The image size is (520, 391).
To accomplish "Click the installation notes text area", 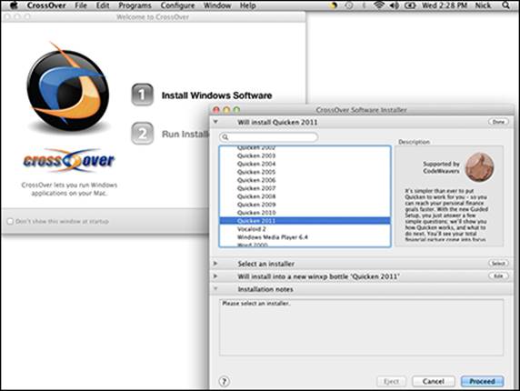I will 361,327.
